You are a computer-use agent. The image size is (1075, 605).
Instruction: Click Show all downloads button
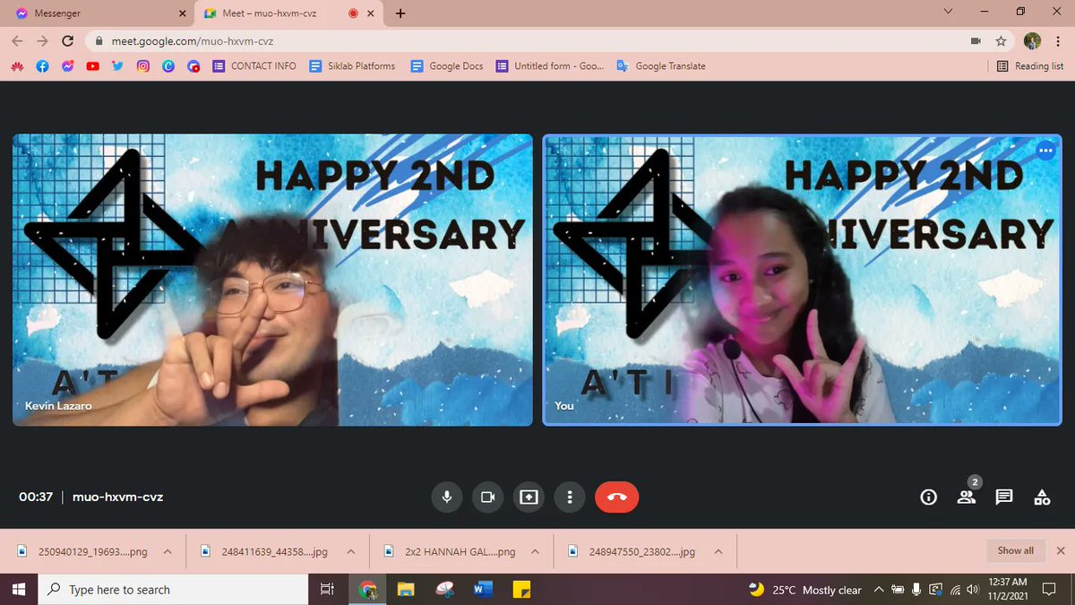pos(1015,550)
